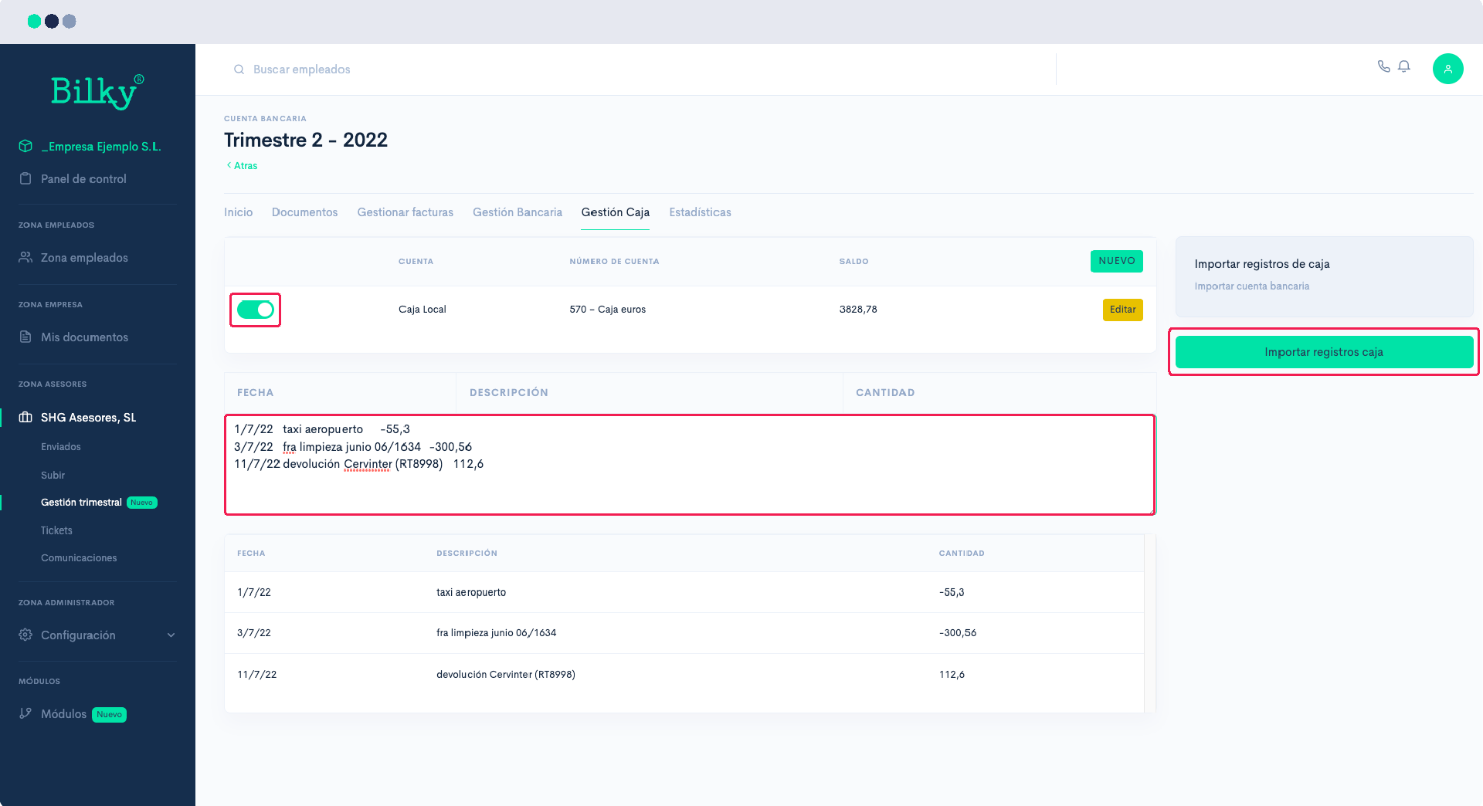Viewport: 1483px width, 806px height.
Task: Go back via the Atras link
Action: tap(243, 165)
